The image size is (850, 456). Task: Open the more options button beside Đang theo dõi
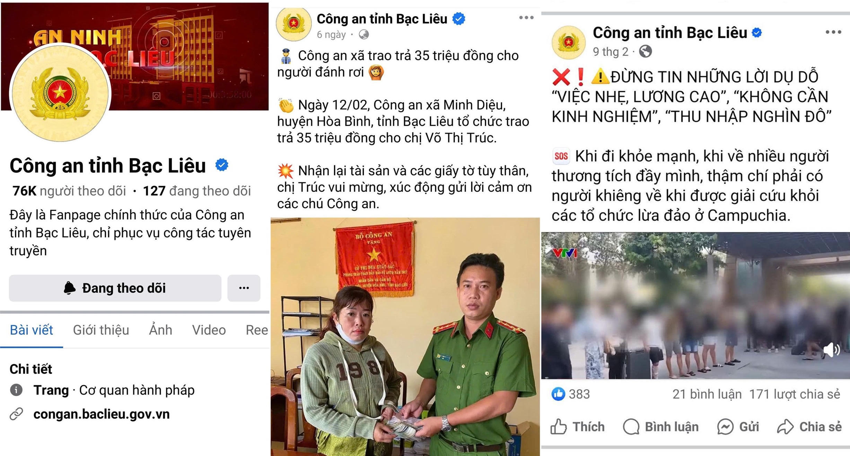(244, 288)
